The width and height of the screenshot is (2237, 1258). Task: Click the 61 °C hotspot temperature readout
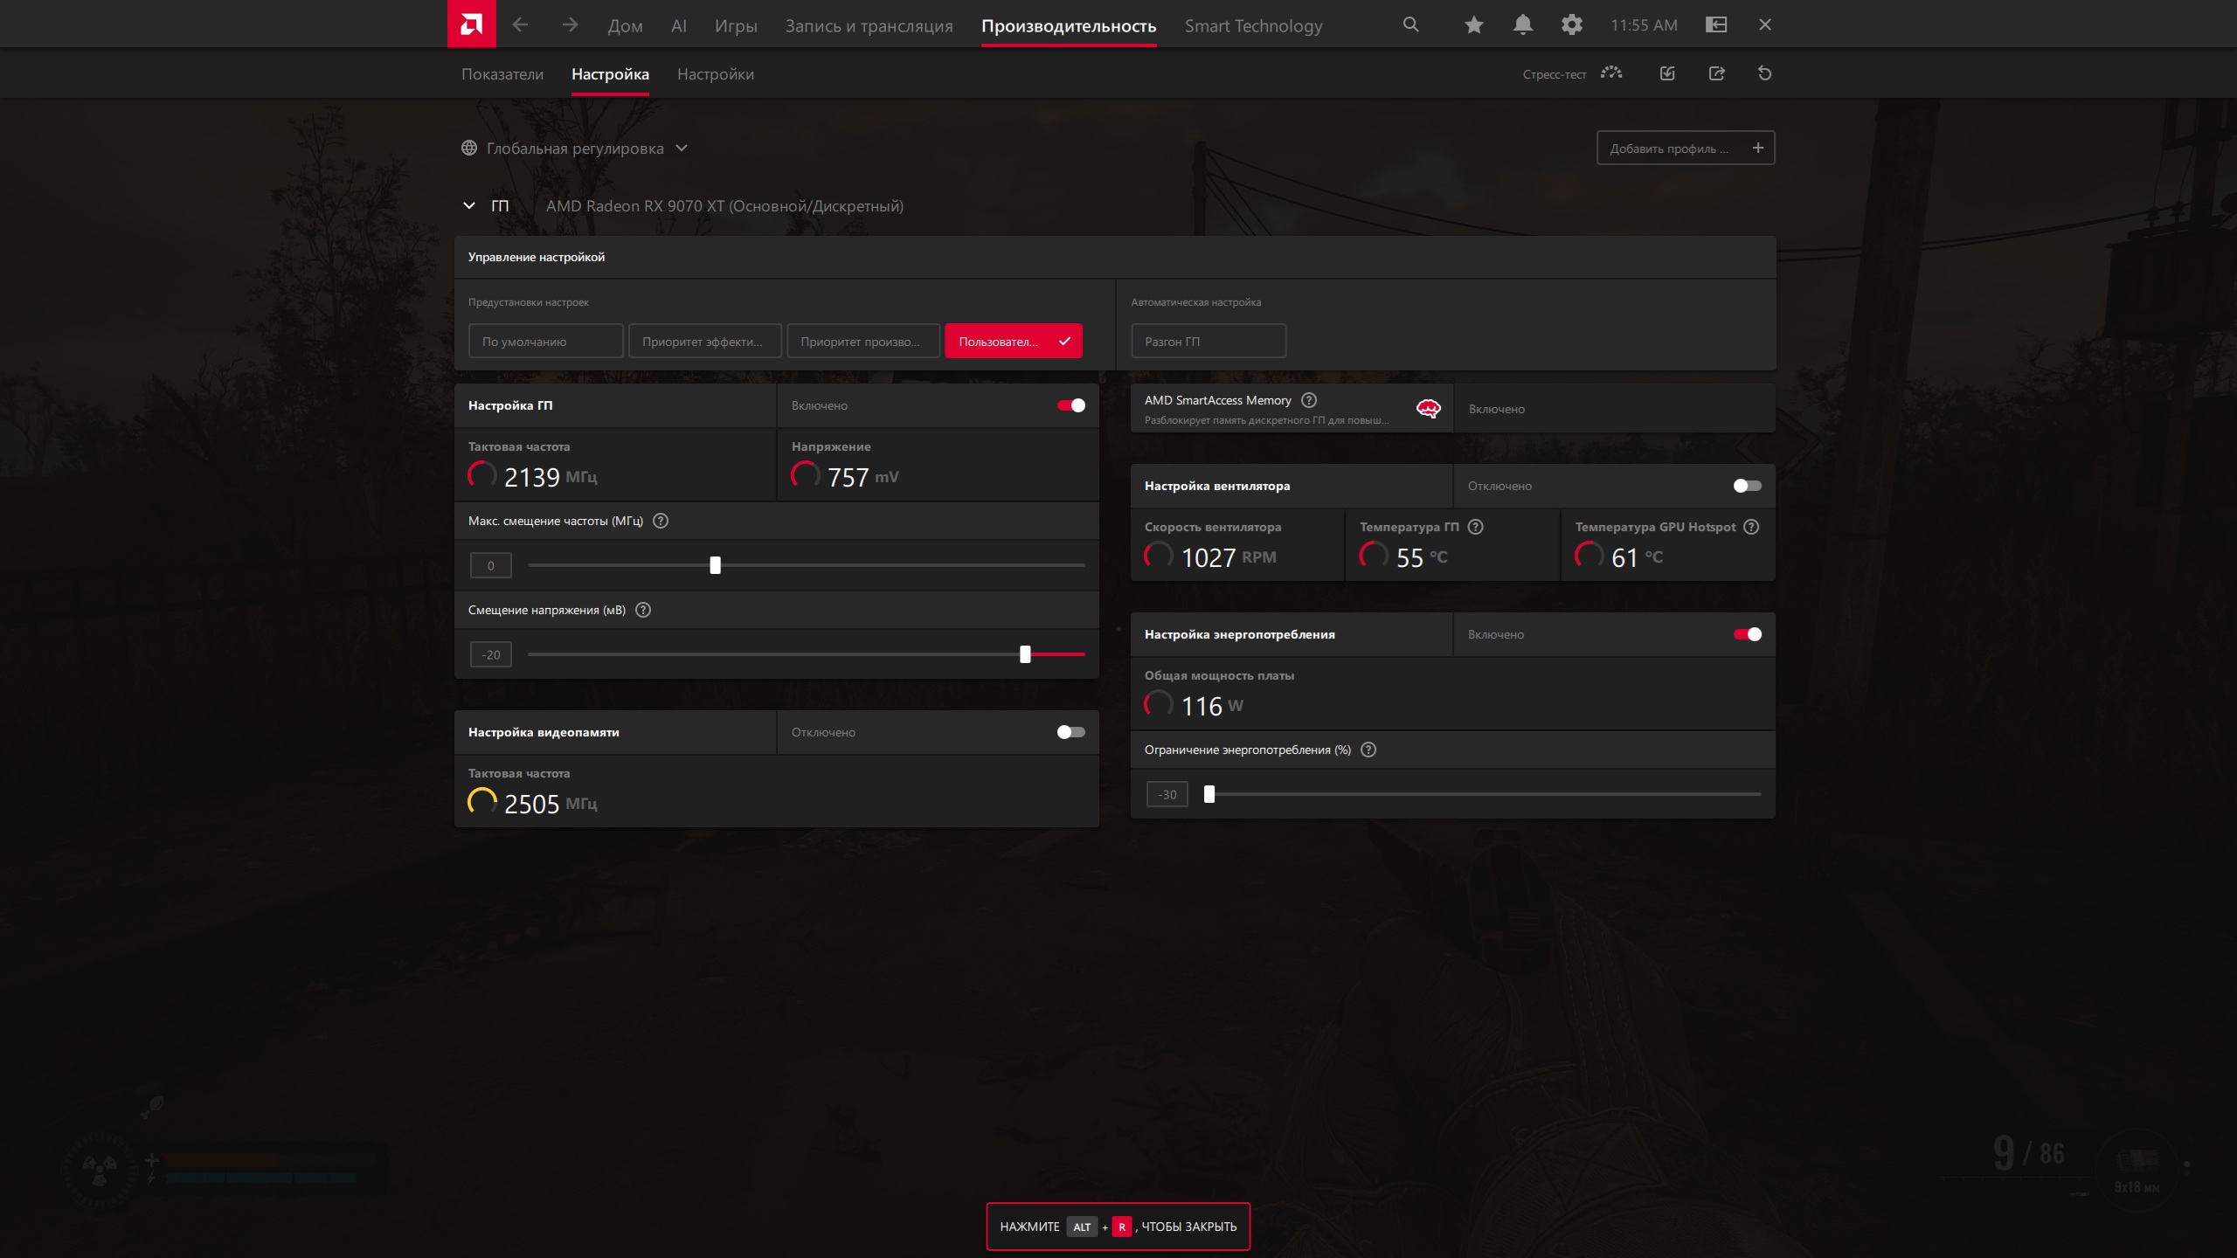coord(1637,557)
